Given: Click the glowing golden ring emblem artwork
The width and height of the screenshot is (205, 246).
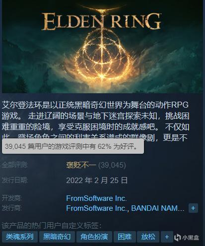Looking at the screenshot, I should (103, 55).
